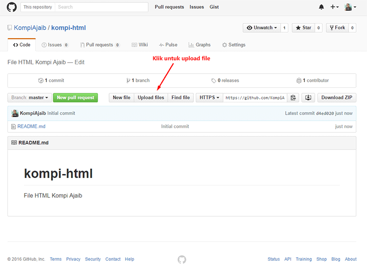This screenshot has height=271, width=367.
Task: Click the GitHub octocat logo in header
Action: (x=12, y=7)
